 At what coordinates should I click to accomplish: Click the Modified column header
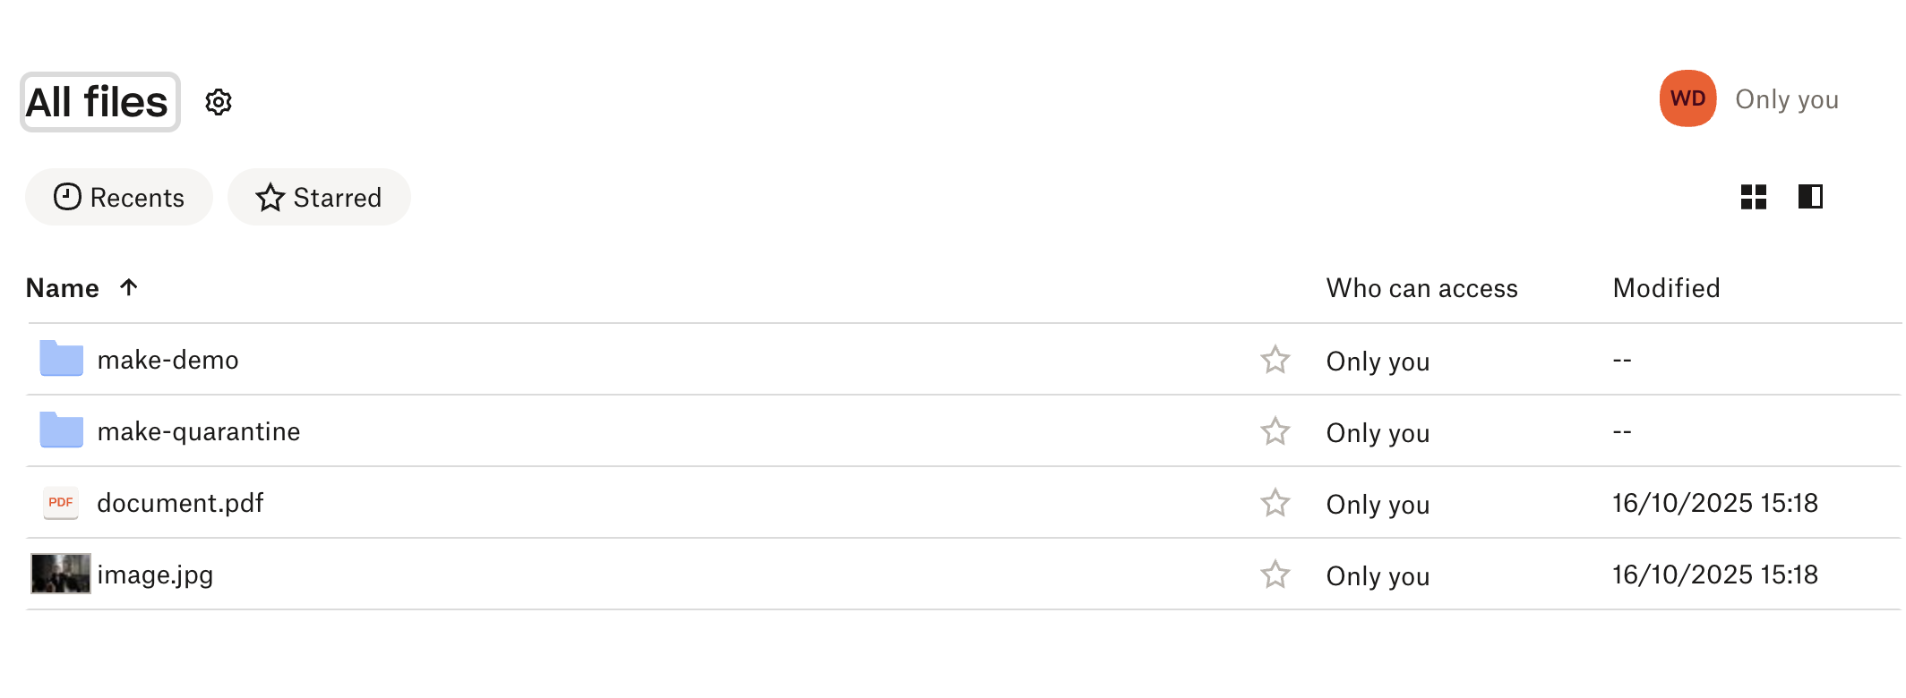pos(1666,287)
